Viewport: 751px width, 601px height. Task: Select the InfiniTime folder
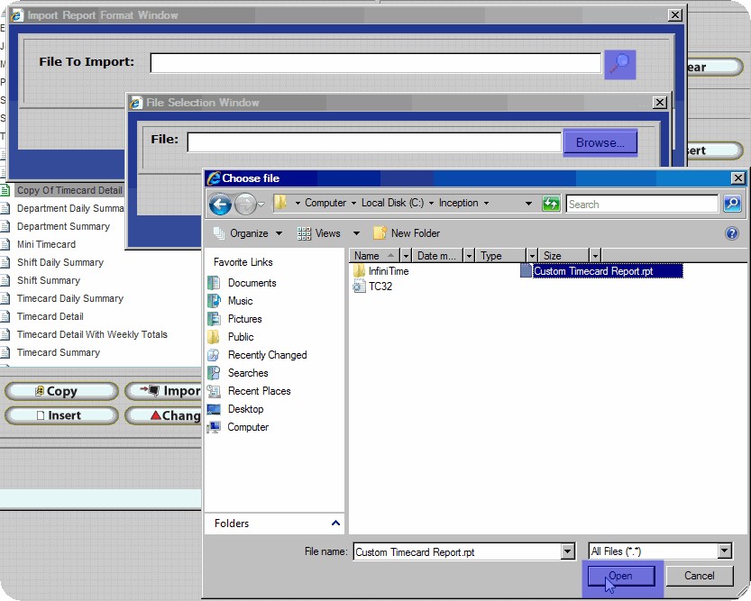pos(388,271)
